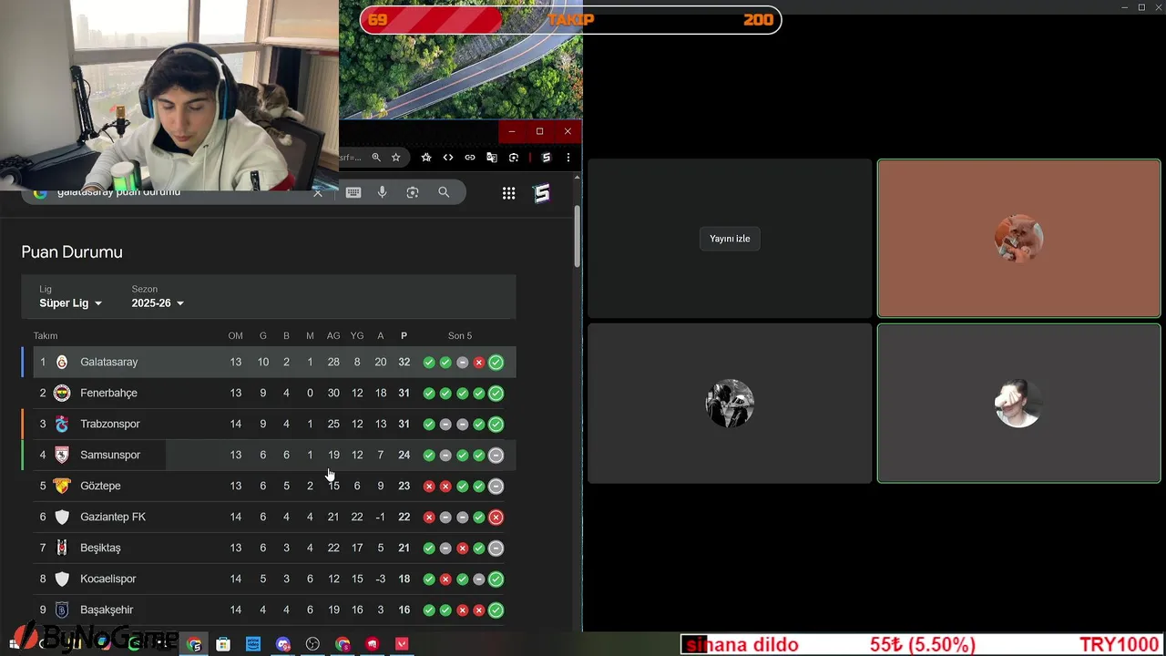Click the Başakşehir team logo
This screenshot has height=656, width=1166.
click(62, 610)
